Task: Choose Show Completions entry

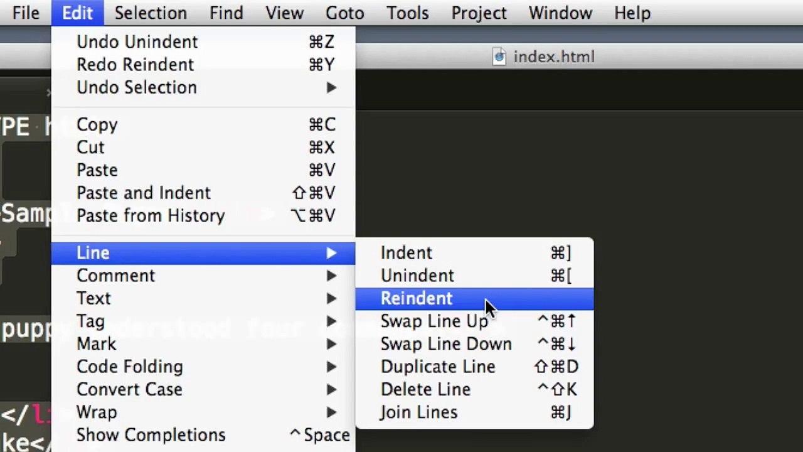Action: click(x=203, y=435)
